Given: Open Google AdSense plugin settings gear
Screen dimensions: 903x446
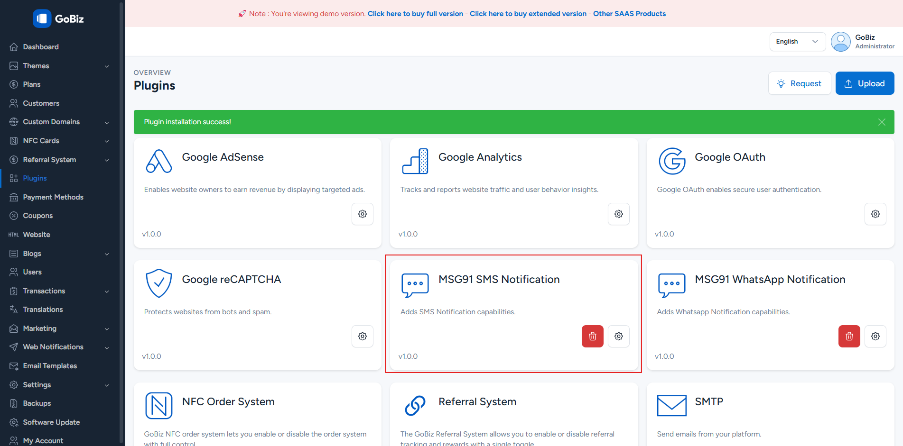Looking at the screenshot, I should point(362,214).
